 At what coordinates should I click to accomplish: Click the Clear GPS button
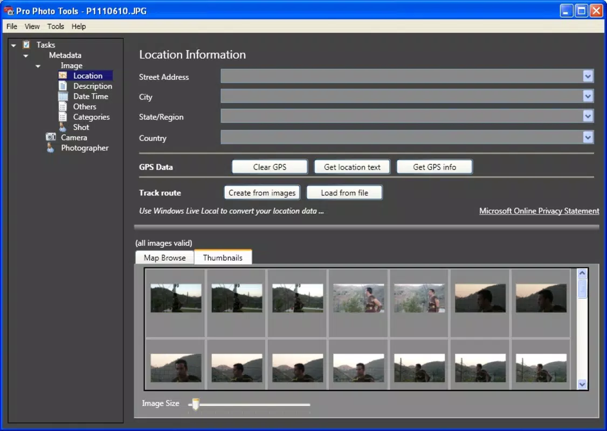pyautogui.click(x=270, y=167)
